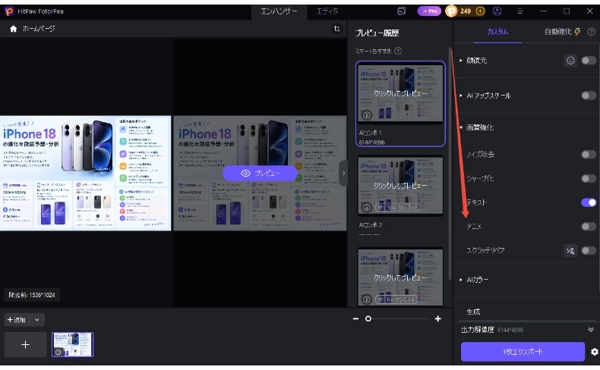Click info icon on AIコンボ 2 thumbnail
600x370 pixels.
tap(367, 207)
